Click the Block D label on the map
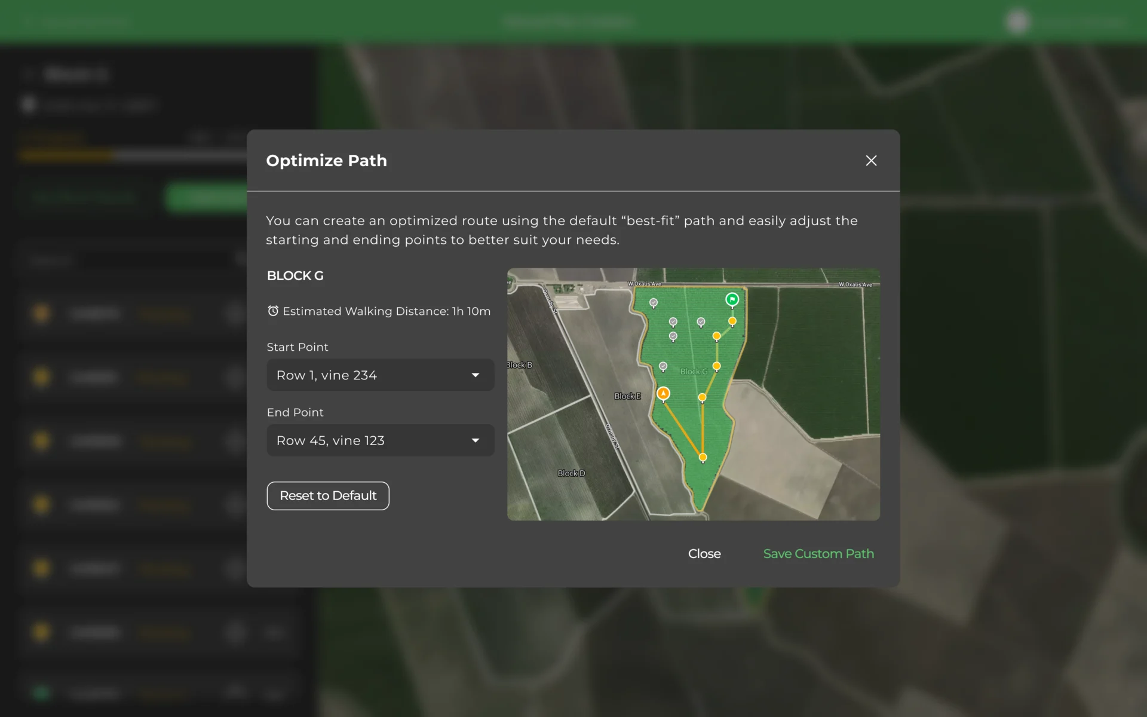1147x717 pixels. [x=571, y=473]
